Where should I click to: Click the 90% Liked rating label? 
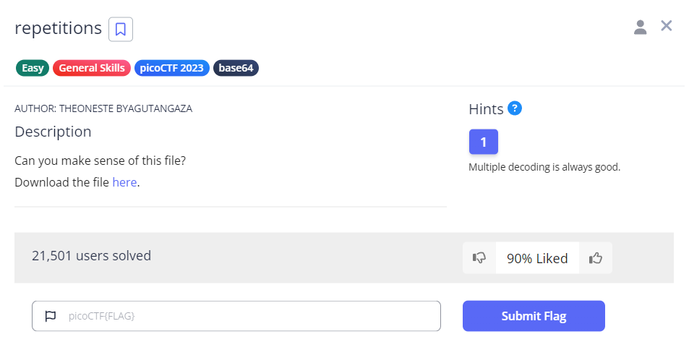[537, 258]
